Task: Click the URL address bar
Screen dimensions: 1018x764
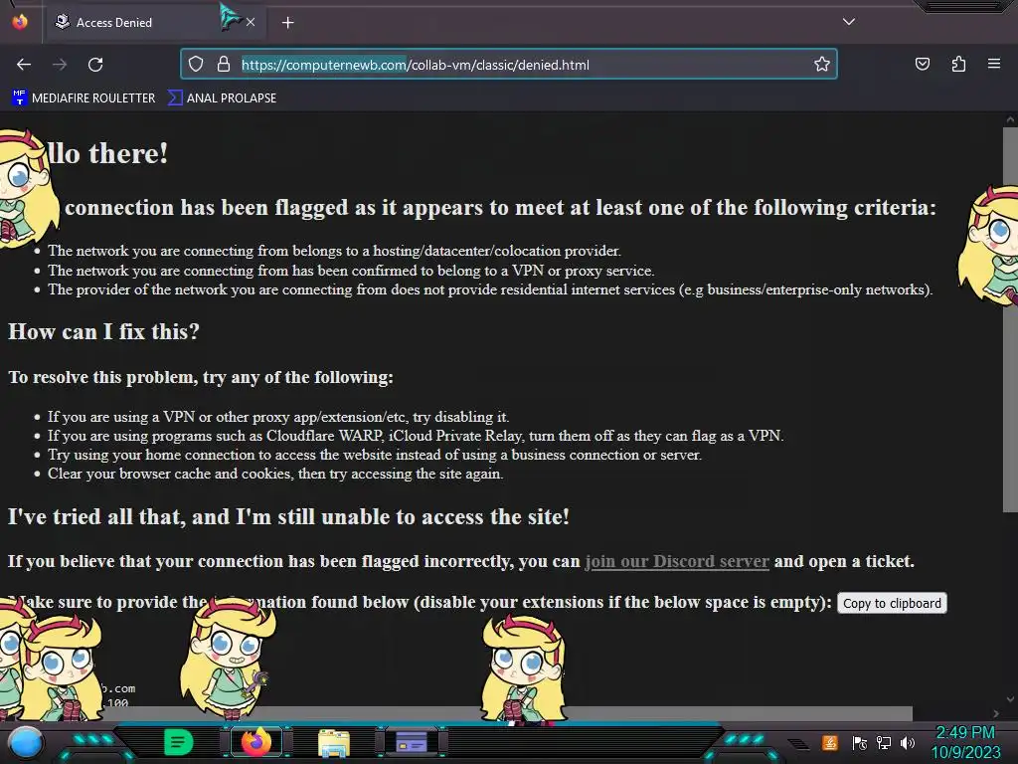Action: click(508, 65)
